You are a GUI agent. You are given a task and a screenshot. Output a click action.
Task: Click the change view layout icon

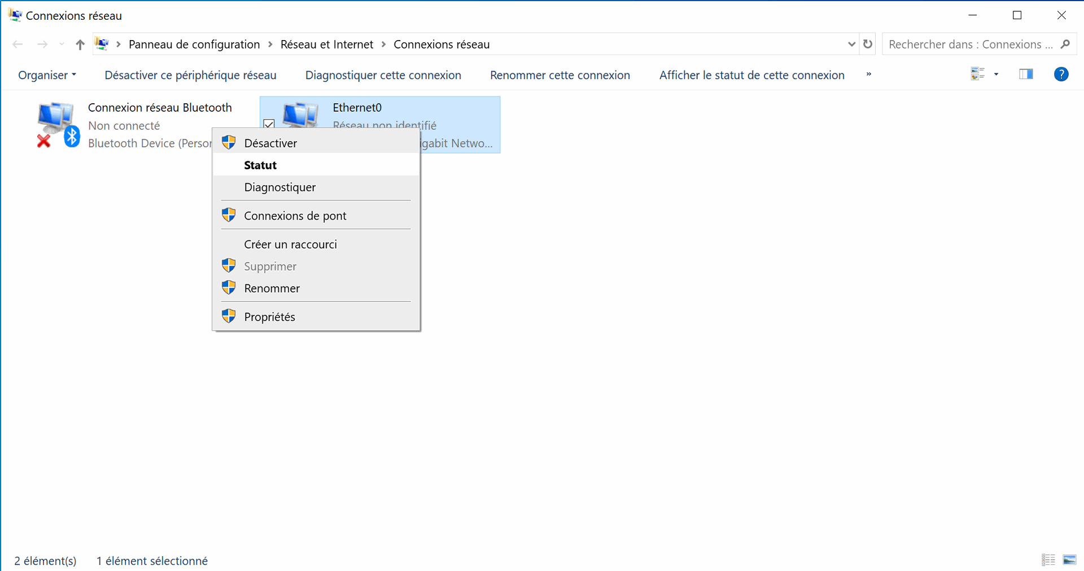pyautogui.click(x=977, y=74)
